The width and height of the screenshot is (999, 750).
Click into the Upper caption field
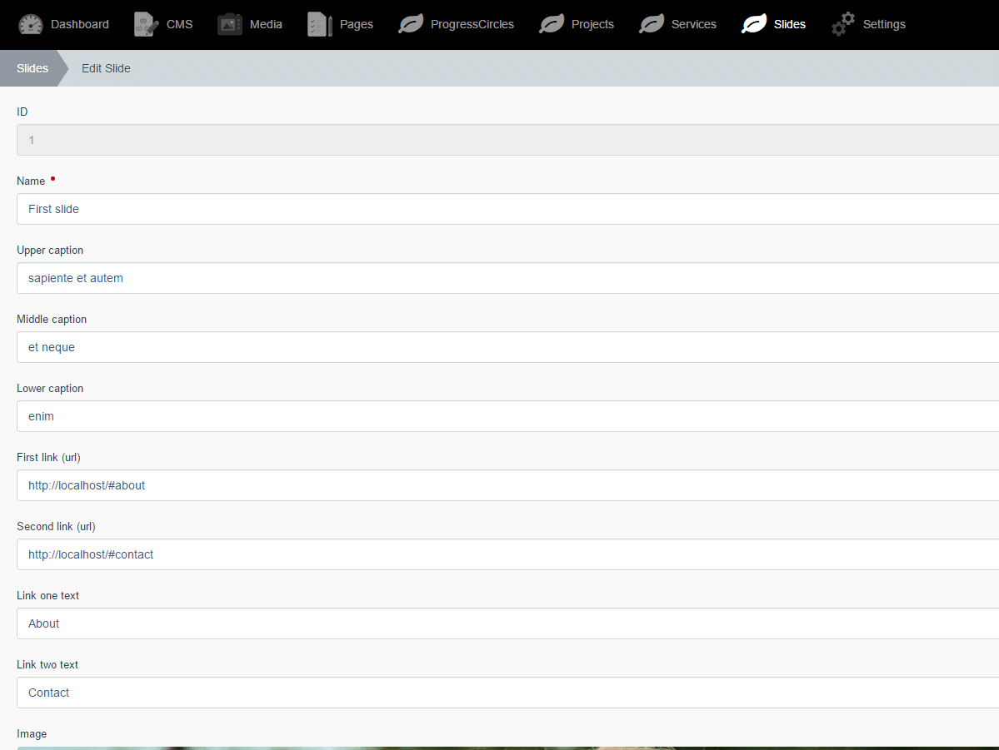click(x=507, y=278)
